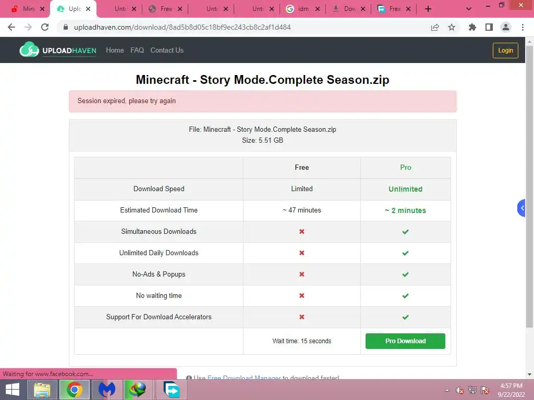Screen dimensions: 534x400
Task: Toggle the browser side panel
Action: tap(489, 27)
